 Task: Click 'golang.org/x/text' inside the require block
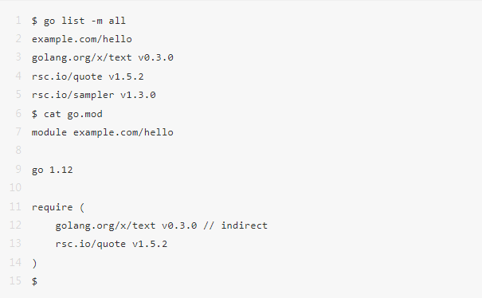pyautogui.click(x=105, y=225)
